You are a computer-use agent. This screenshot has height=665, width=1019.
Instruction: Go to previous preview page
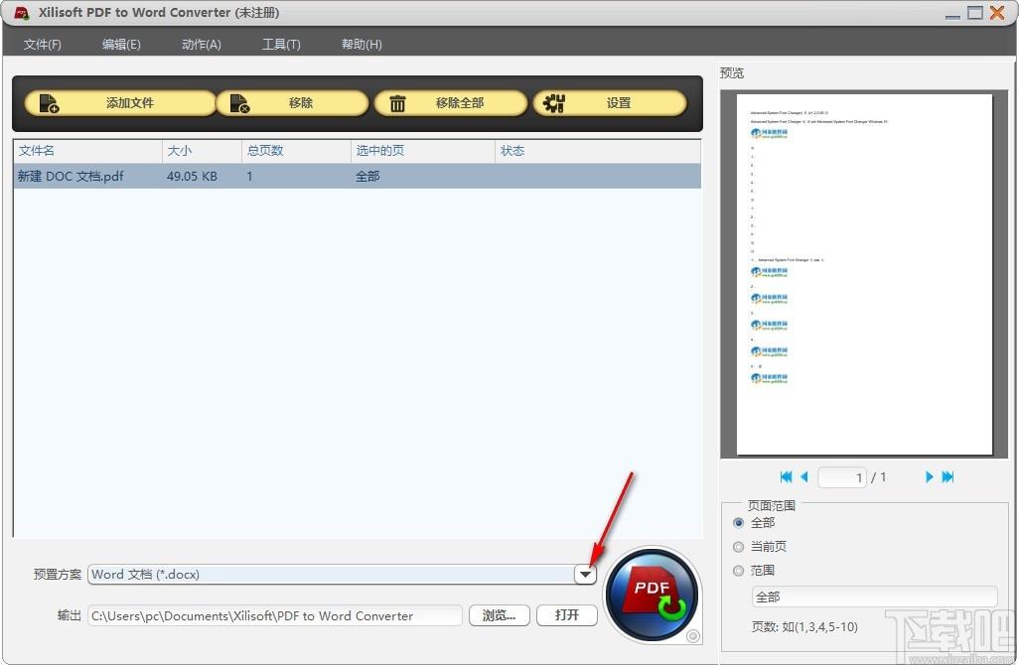click(803, 477)
